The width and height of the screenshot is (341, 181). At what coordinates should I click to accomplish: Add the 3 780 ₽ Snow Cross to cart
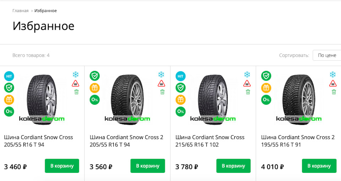233,166
